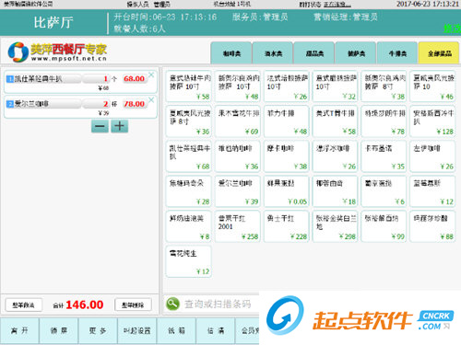461x345 pixels.
Task: Add 雪花纯生 beer priced ¥12
Action: 189,261
